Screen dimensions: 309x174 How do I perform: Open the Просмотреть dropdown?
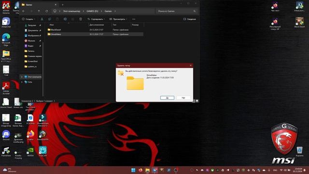click(x=118, y=19)
